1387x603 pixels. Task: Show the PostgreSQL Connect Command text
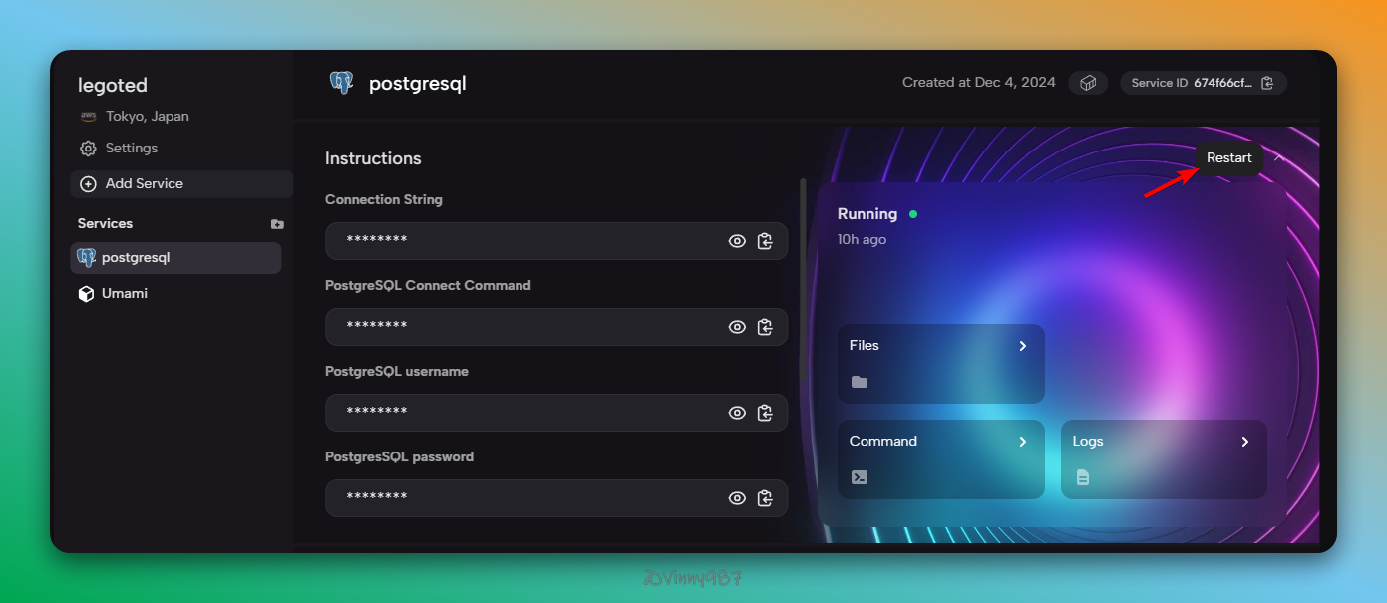pos(737,327)
